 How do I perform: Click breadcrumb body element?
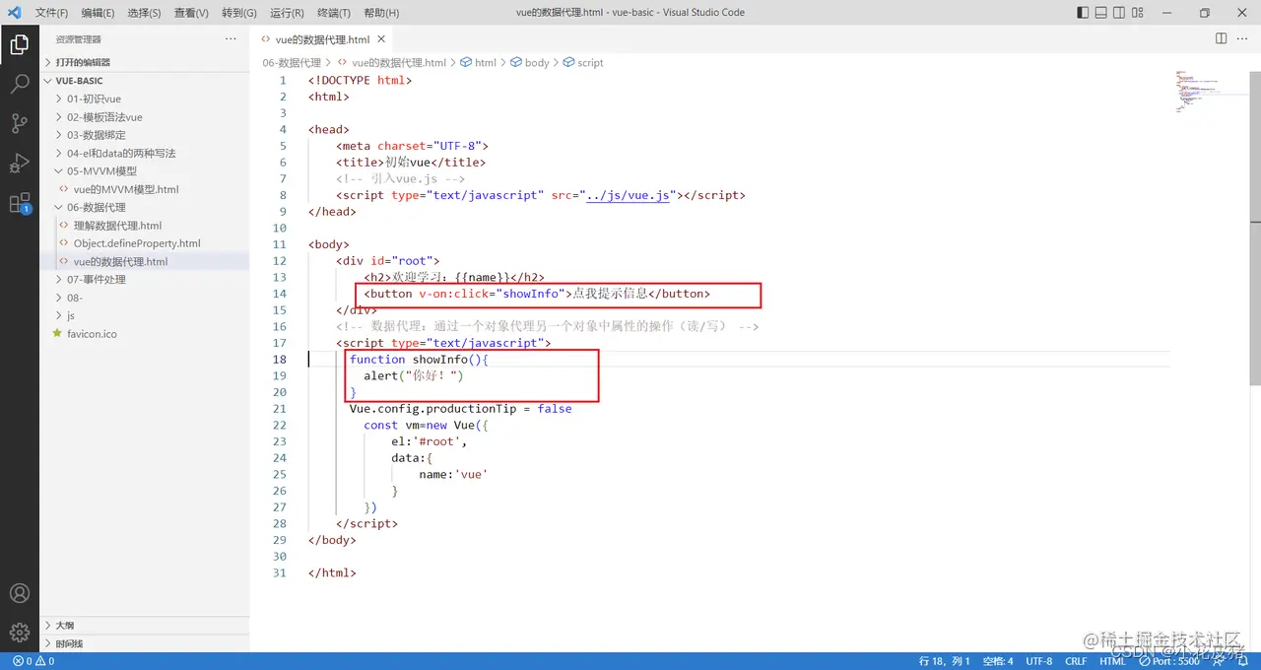530,62
